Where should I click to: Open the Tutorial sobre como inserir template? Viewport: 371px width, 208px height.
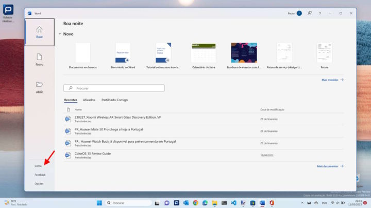(163, 55)
